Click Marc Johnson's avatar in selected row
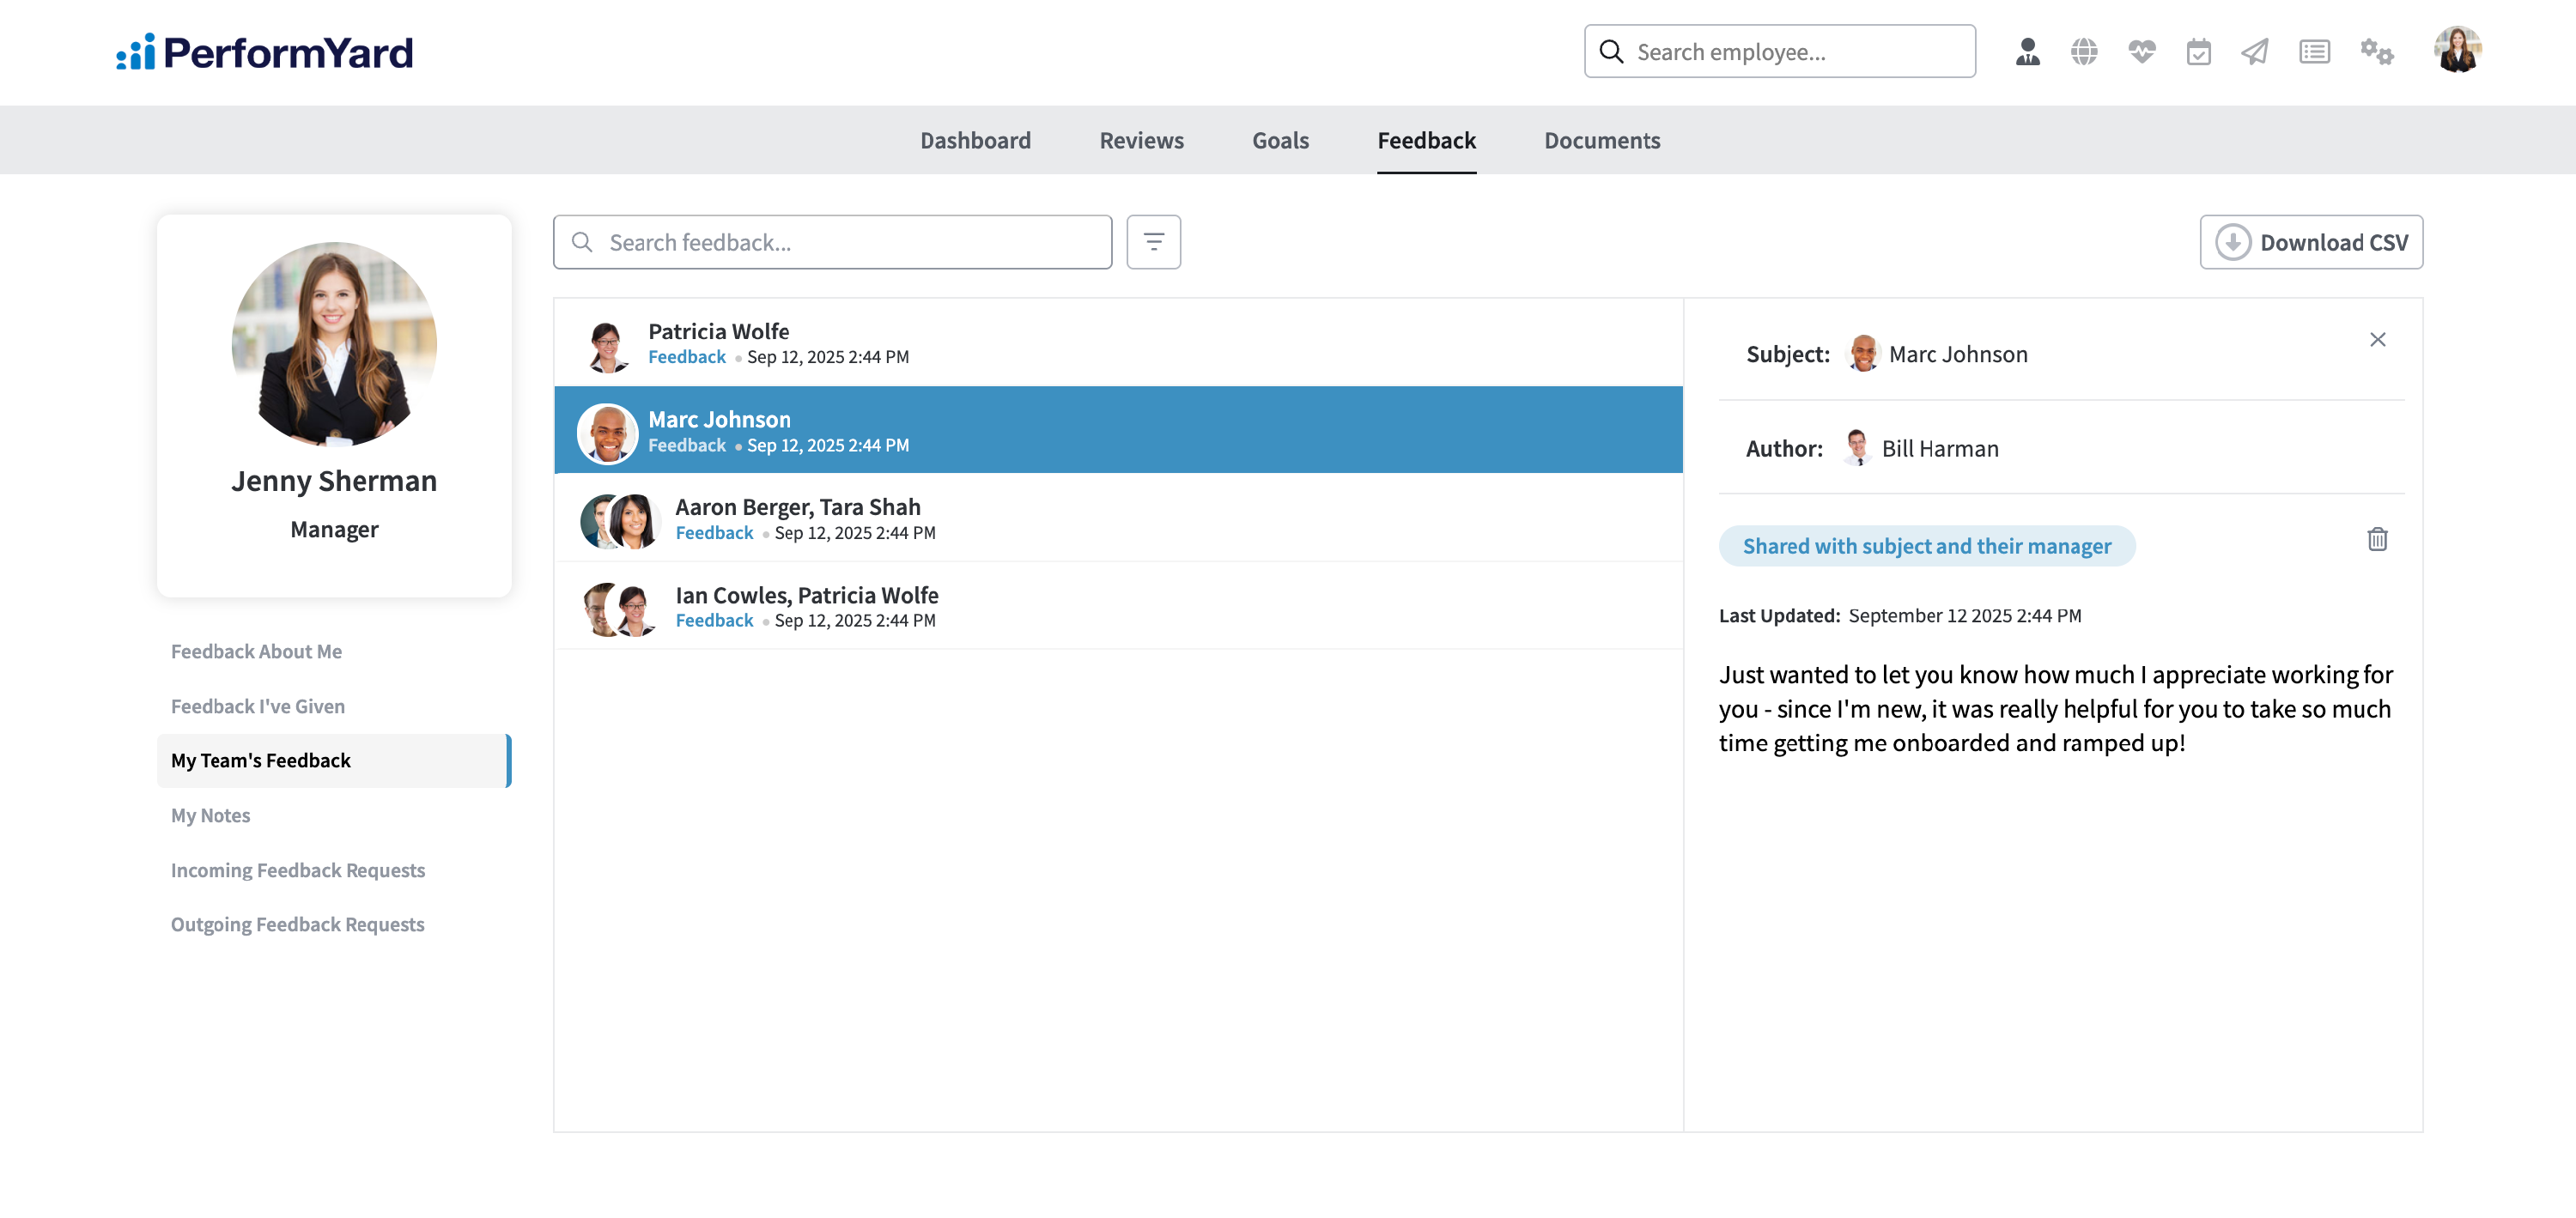 point(607,433)
